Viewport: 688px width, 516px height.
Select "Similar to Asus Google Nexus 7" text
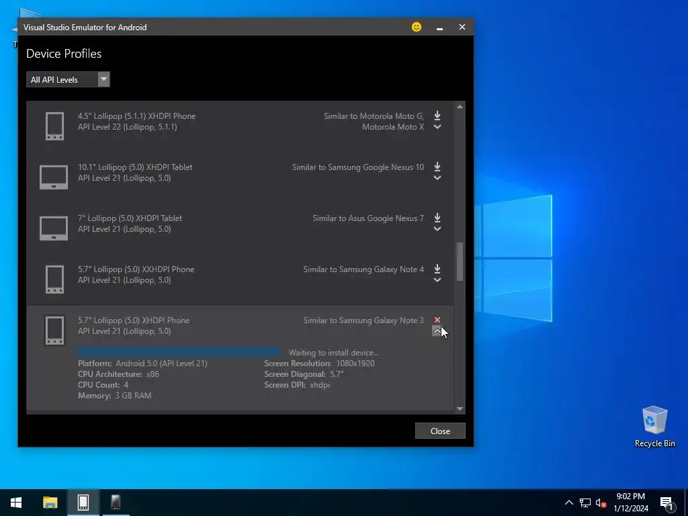point(368,218)
